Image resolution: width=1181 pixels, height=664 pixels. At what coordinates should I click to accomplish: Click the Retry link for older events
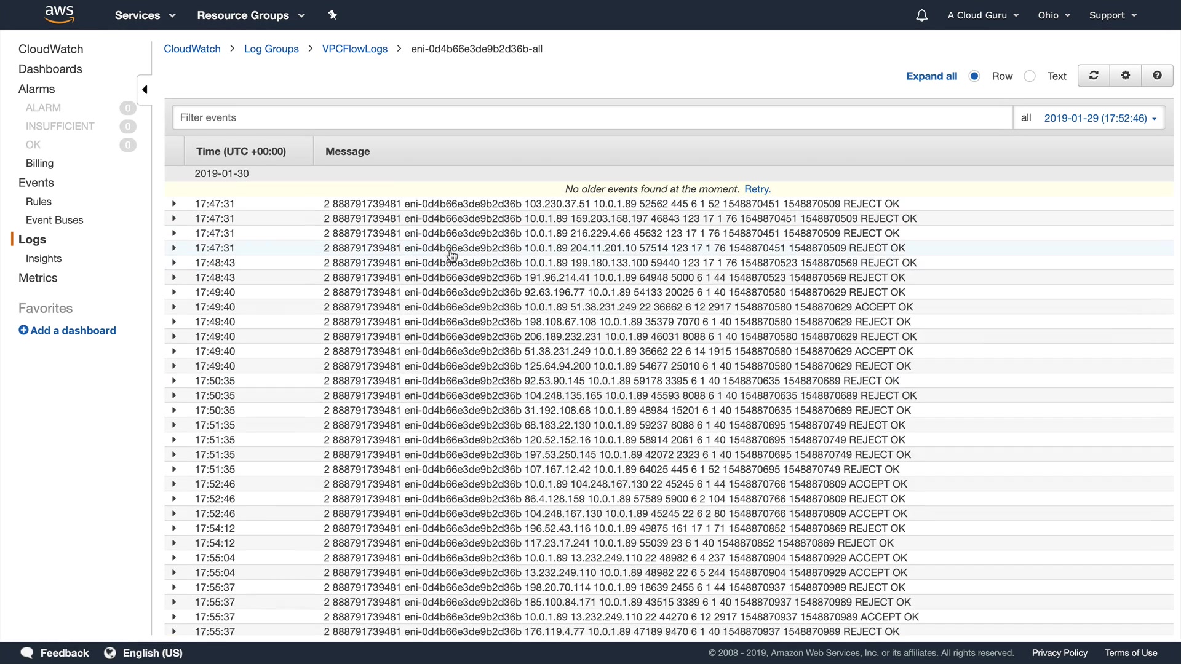click(757, 189)
